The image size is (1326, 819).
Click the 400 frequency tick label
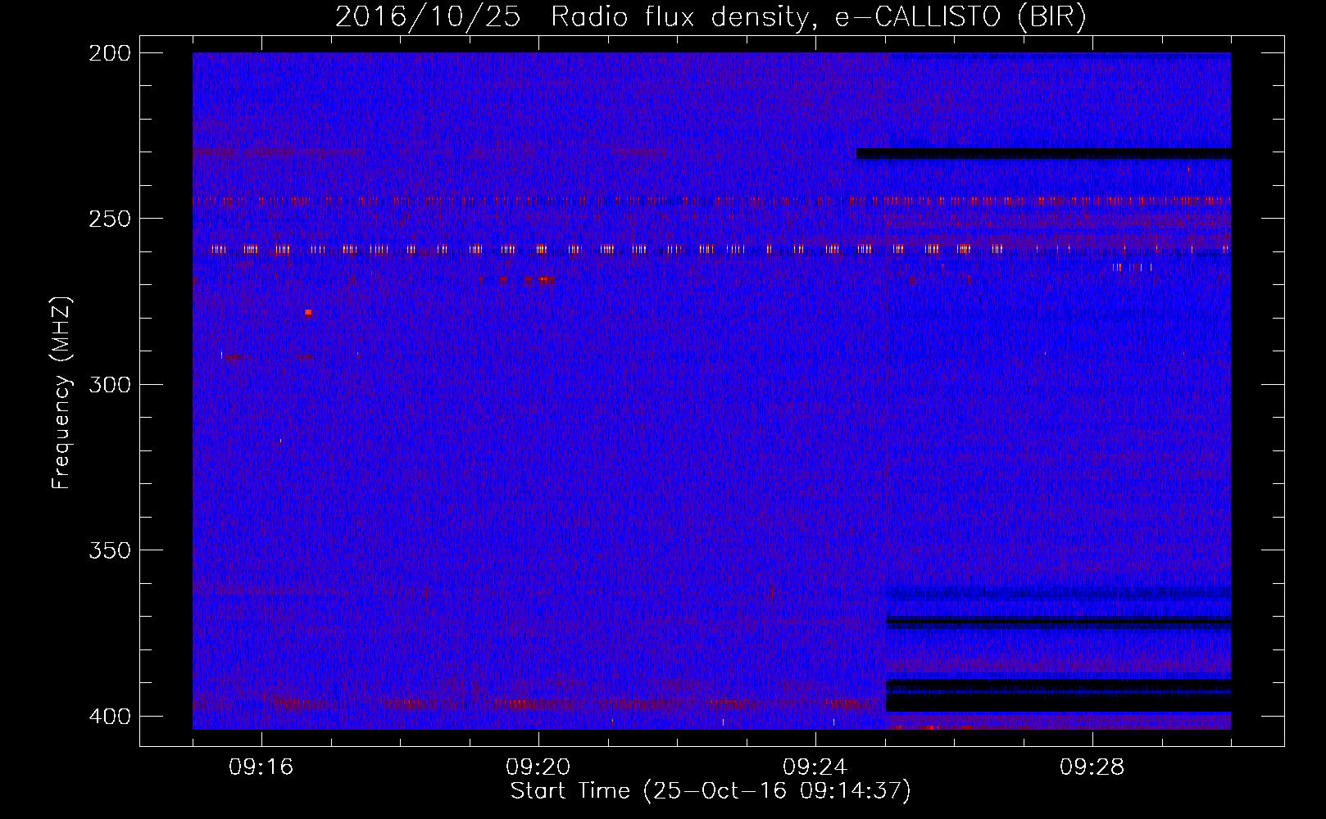point(109,717)
